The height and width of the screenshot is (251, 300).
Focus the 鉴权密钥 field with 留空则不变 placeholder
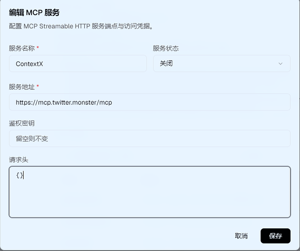(149, 139)
